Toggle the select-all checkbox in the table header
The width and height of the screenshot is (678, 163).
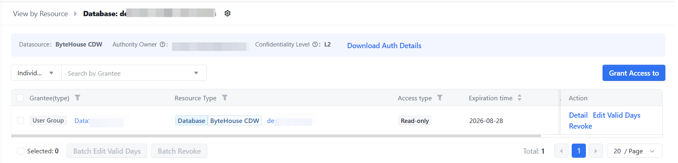(20, 98)
